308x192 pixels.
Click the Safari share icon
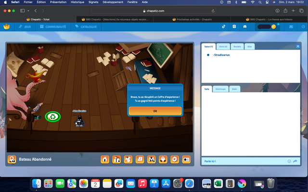pyautogui.click(x=285, y=11)
